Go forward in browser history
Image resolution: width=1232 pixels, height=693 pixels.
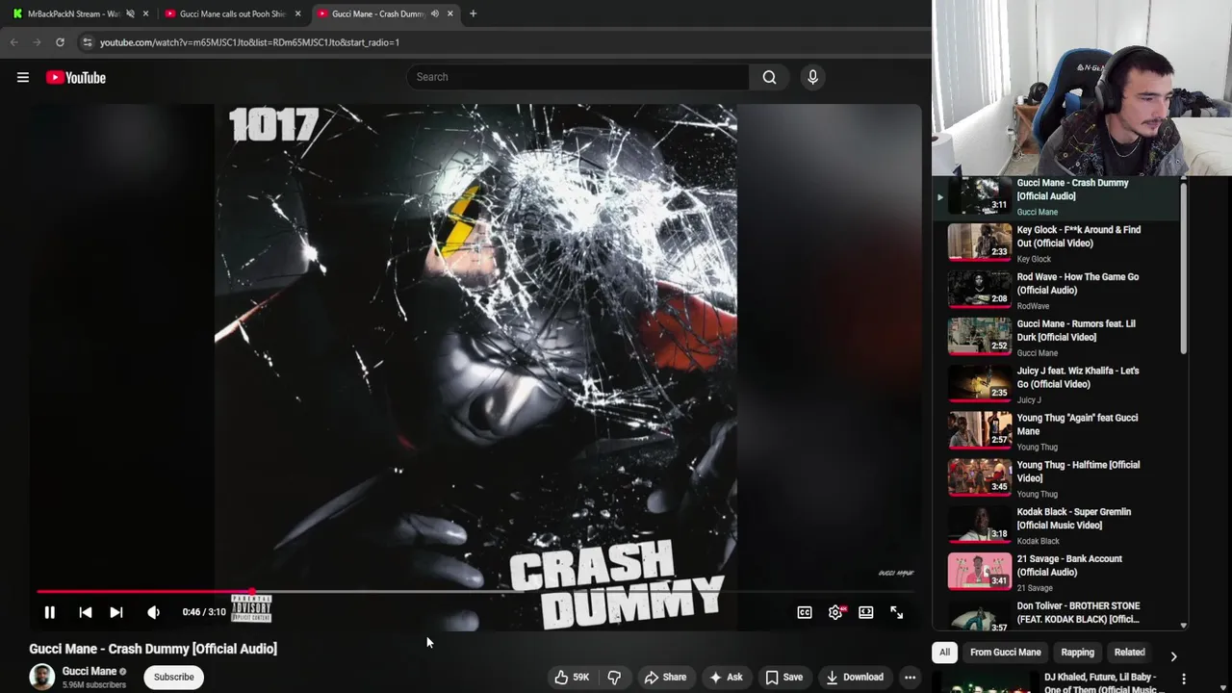37,42
